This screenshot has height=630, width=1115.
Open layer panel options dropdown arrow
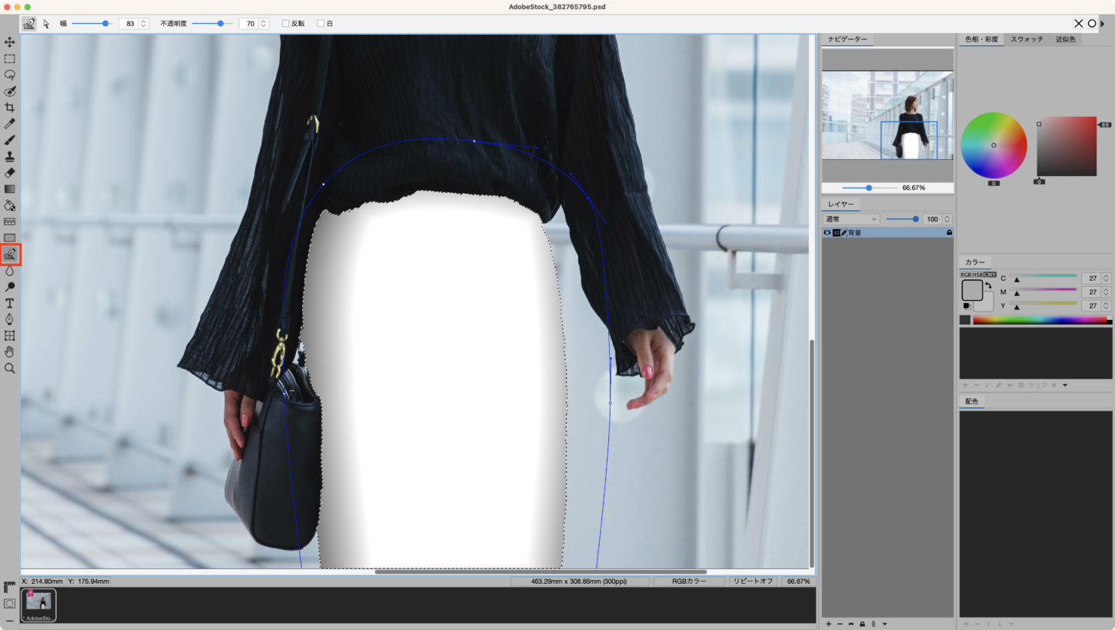click(885, 624)
